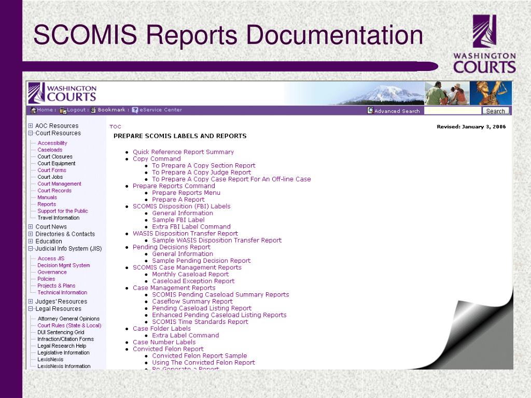
Task: Select Reports in the sidebar tree
Action: [47, 204]
